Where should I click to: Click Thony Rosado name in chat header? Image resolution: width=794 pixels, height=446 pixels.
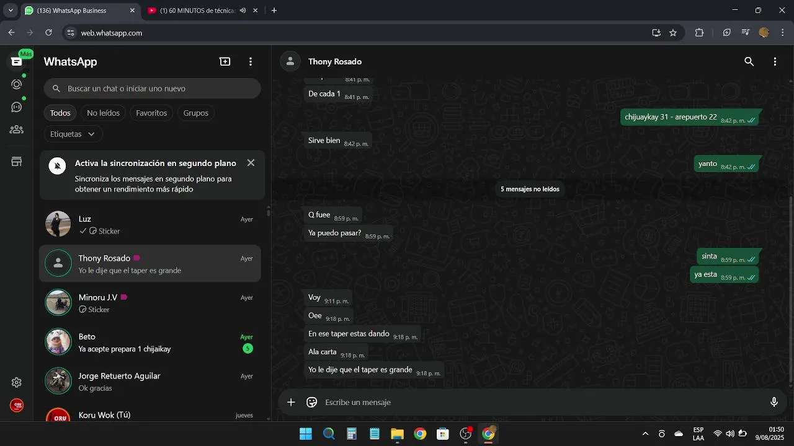coord(335,61)
